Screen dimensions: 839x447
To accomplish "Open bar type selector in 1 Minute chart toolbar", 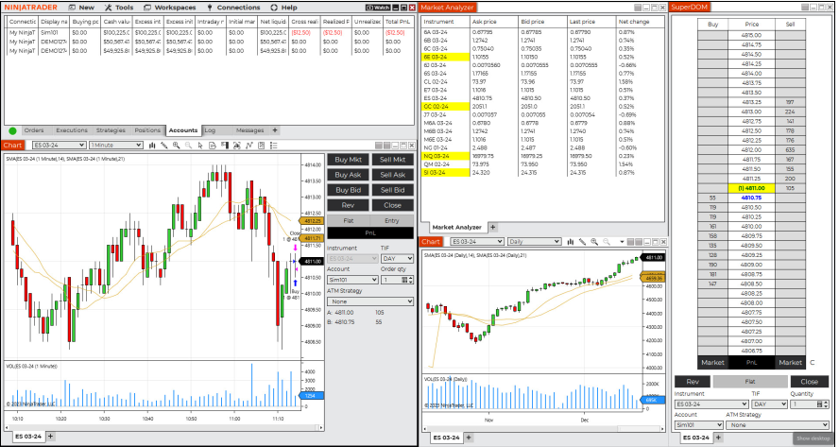I will [152, 146].
